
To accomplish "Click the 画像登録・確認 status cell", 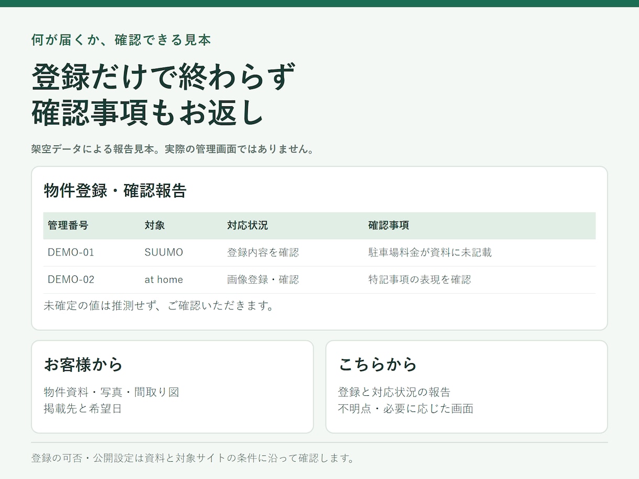I will [x=263, y=280].
